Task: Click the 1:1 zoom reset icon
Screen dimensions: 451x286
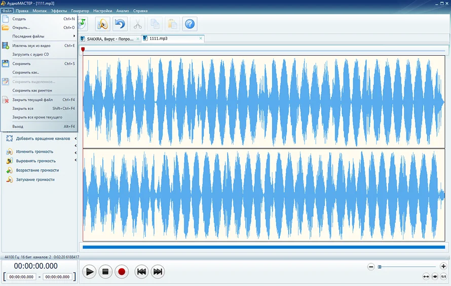Action: coord(443,276)
